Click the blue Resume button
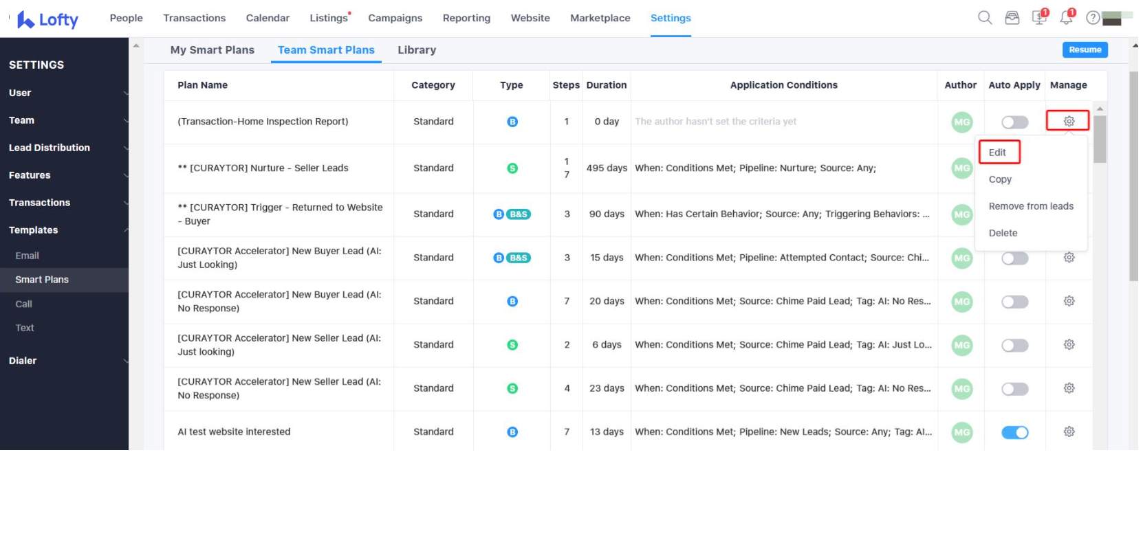This screenshot has width=1143, height=547. click(1085, 49)
